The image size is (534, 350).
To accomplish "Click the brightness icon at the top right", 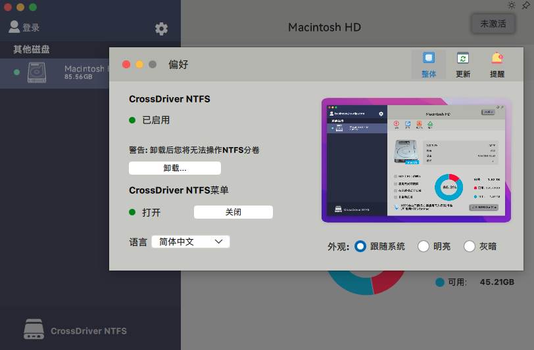I will pyautogui.click(x=512, y=5).
